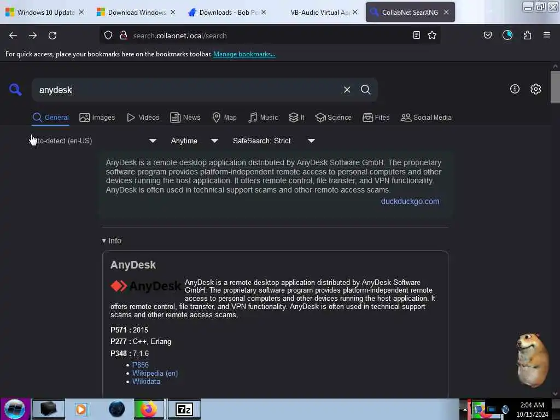Open the black box taskbar app
This screenshot has width=560, height=420.
[49, 409]
